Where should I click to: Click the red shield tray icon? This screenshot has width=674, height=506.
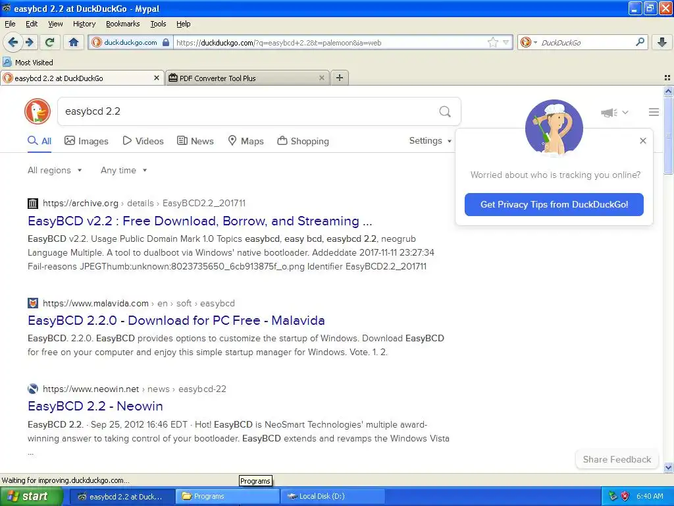(x=625, y=496)
